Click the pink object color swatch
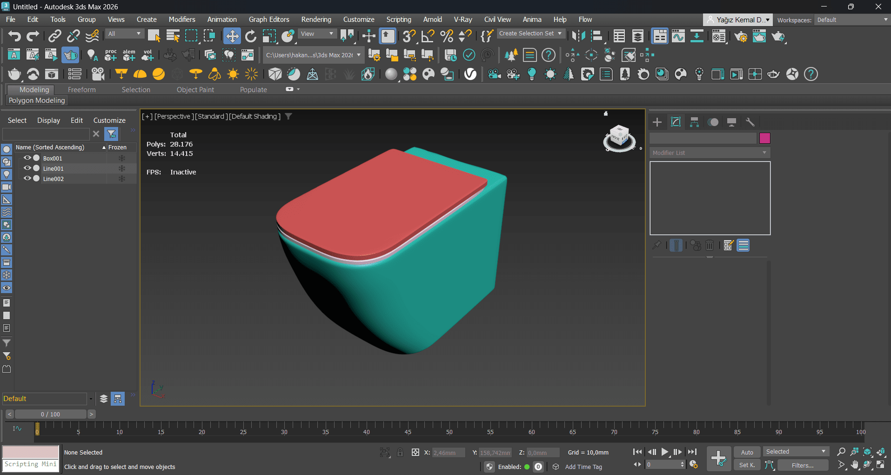The image size is (891, 475). pyautogui.click(x=765, y=138)
